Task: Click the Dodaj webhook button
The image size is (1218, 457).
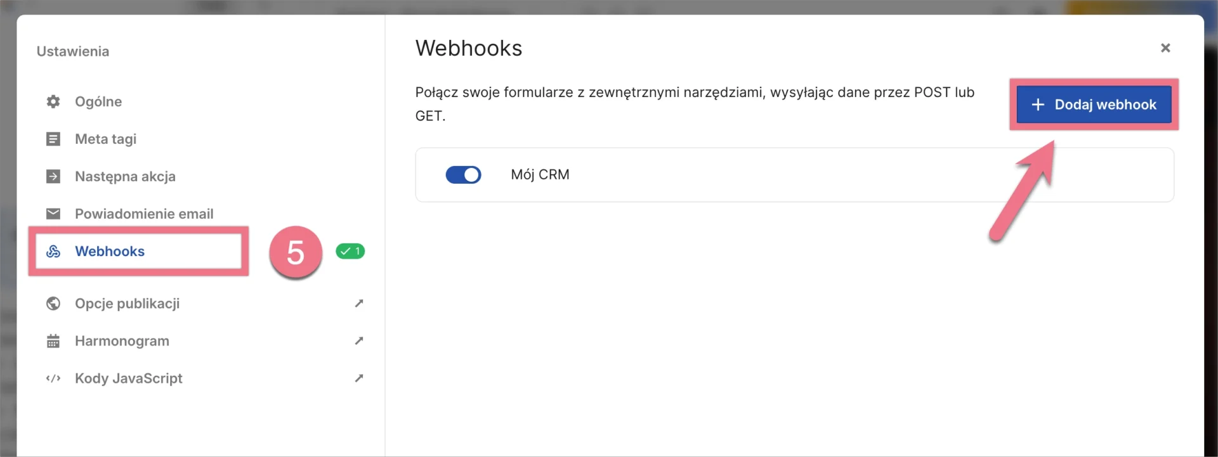Action: 1094,105
